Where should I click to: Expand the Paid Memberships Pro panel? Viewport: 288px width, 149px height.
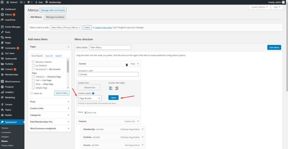click(x=68, y=122)
